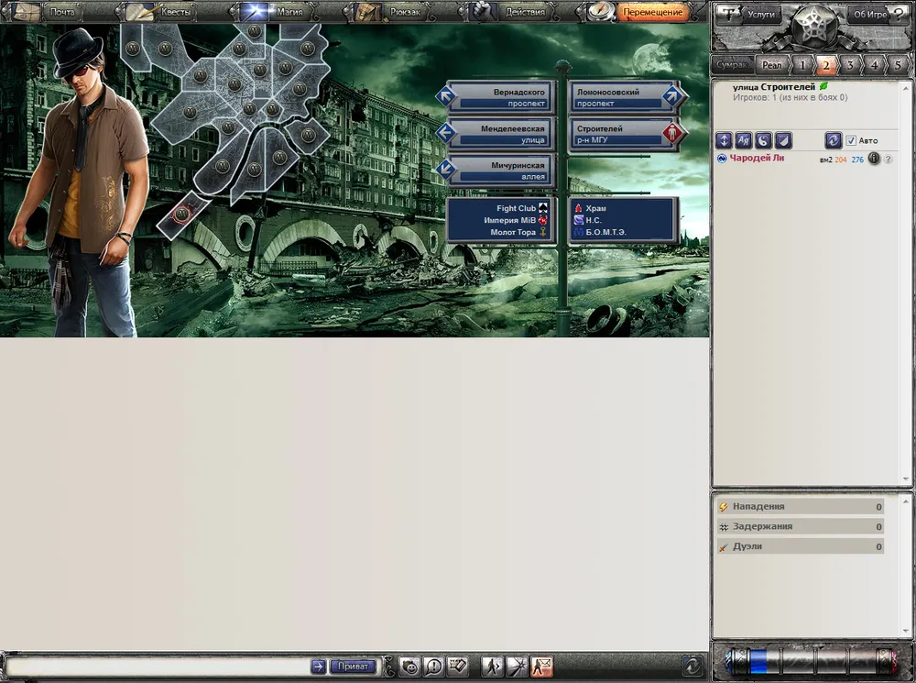Click the chat message input field

tap(158, 666)
